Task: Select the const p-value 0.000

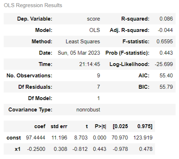Action: [x=99, y=138]
